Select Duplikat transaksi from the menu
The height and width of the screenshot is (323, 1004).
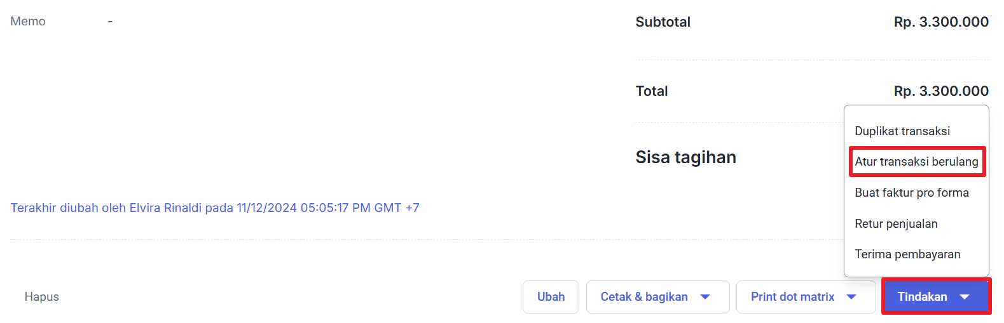pos(902,131)
